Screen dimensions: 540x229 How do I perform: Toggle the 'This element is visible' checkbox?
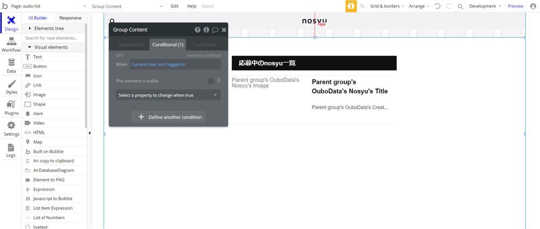pyautogui.click(x=211, y=81)
